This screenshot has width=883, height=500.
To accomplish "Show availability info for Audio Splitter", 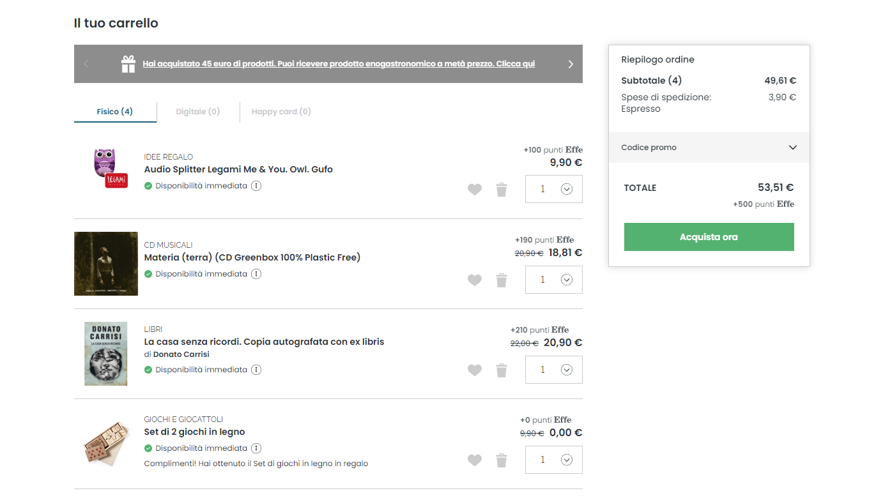I will 256,186.
